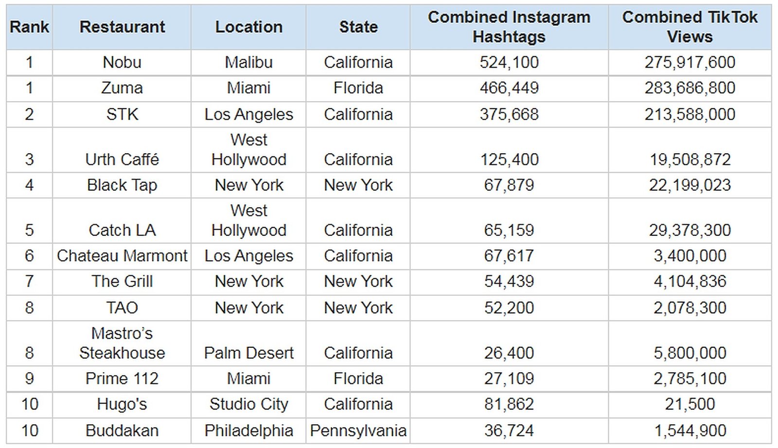Select the Chateau Marmont cell

click(122, 256)
